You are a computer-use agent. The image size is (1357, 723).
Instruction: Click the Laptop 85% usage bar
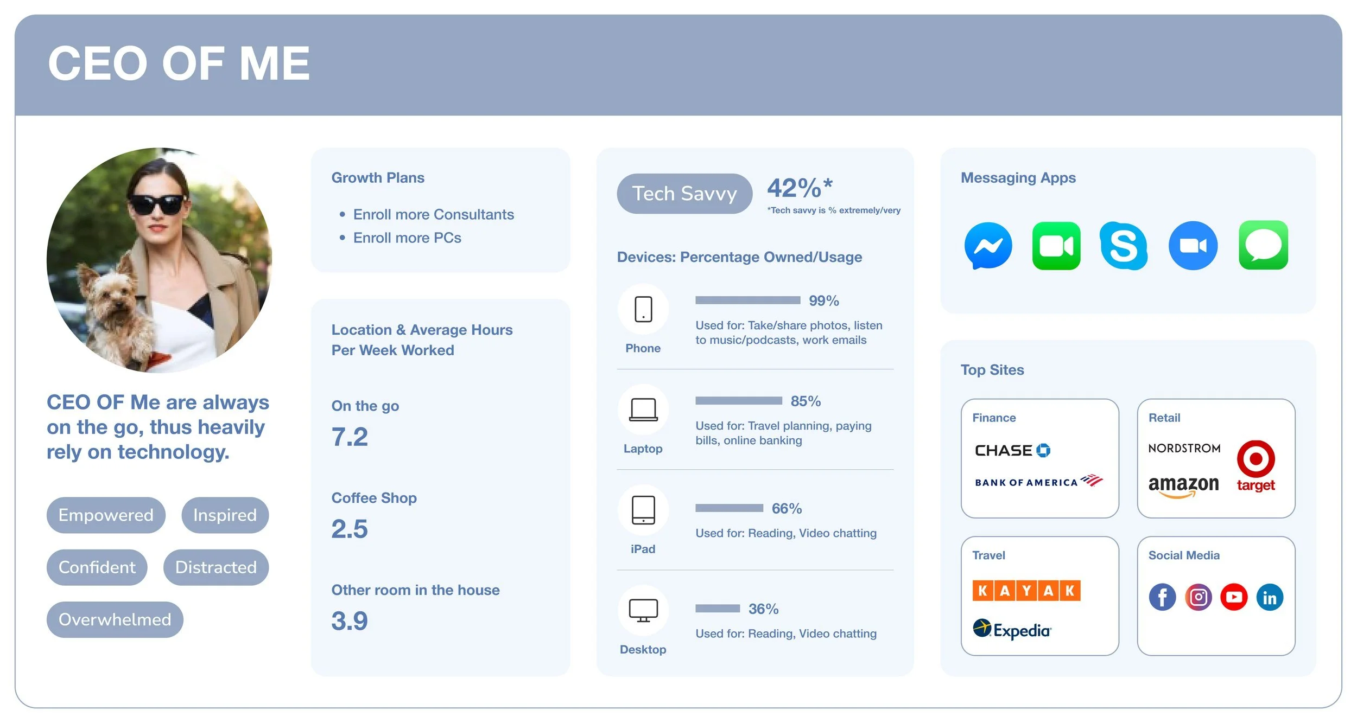click(x=739, y=400)
